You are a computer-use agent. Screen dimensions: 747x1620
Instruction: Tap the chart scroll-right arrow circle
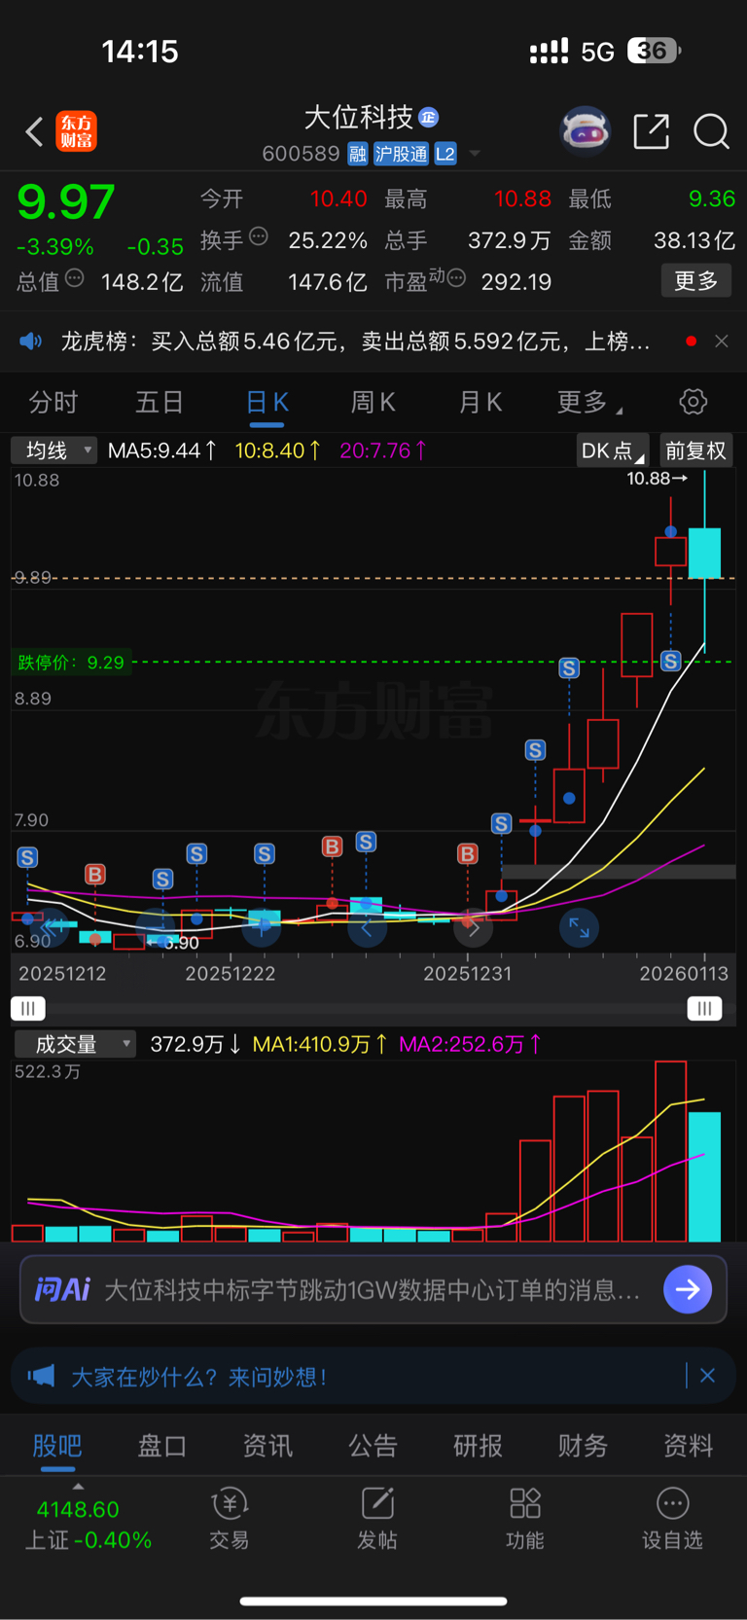tap(474, 928)
